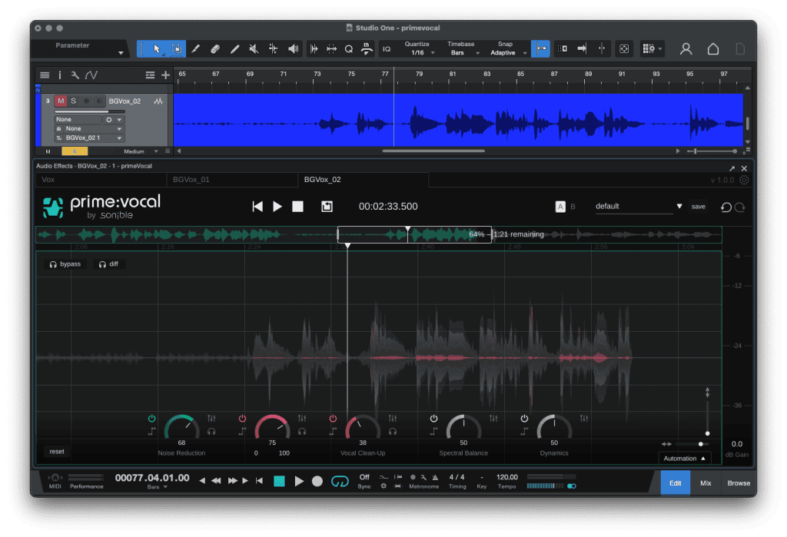Image resolution: width=787 pixels, height=537 pixels.
Task: Click the Autoscroll arrow icon
Action: tap(583, 48)
